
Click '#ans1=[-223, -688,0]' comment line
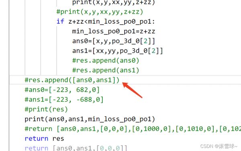[64, 100]
